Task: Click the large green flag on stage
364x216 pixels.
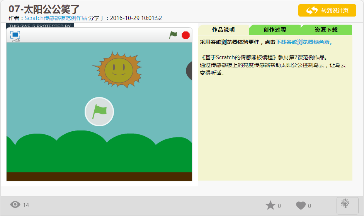Action: coord(99,112)
